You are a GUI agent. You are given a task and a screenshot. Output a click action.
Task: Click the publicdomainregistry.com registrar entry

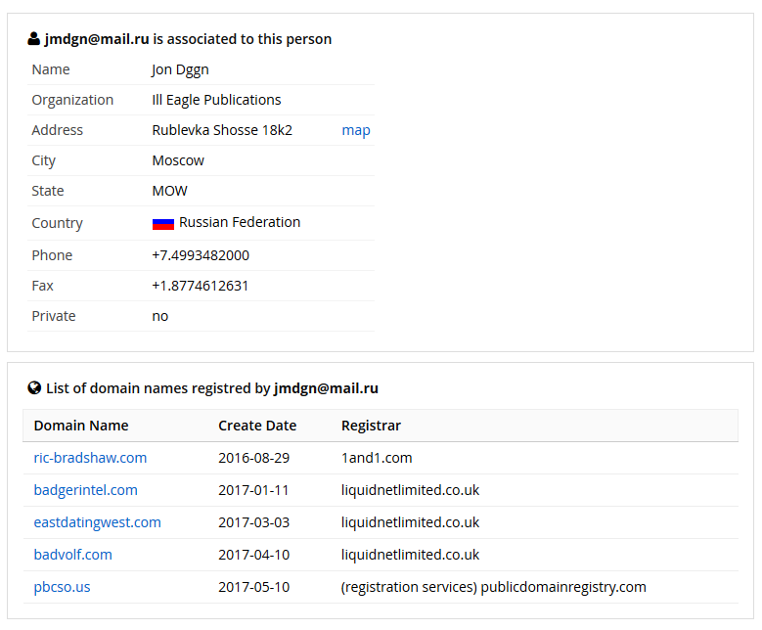pyautogui.click(x=493, y=587)
